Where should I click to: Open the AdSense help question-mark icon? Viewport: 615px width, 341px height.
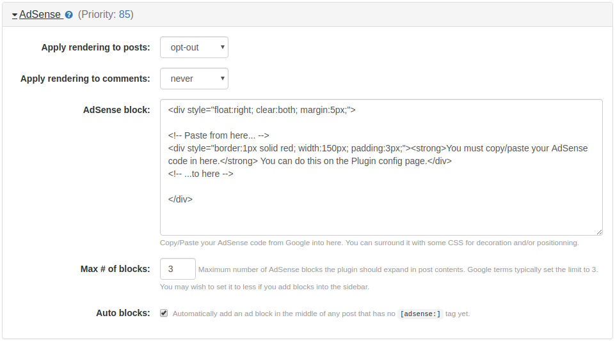point(69,15)
